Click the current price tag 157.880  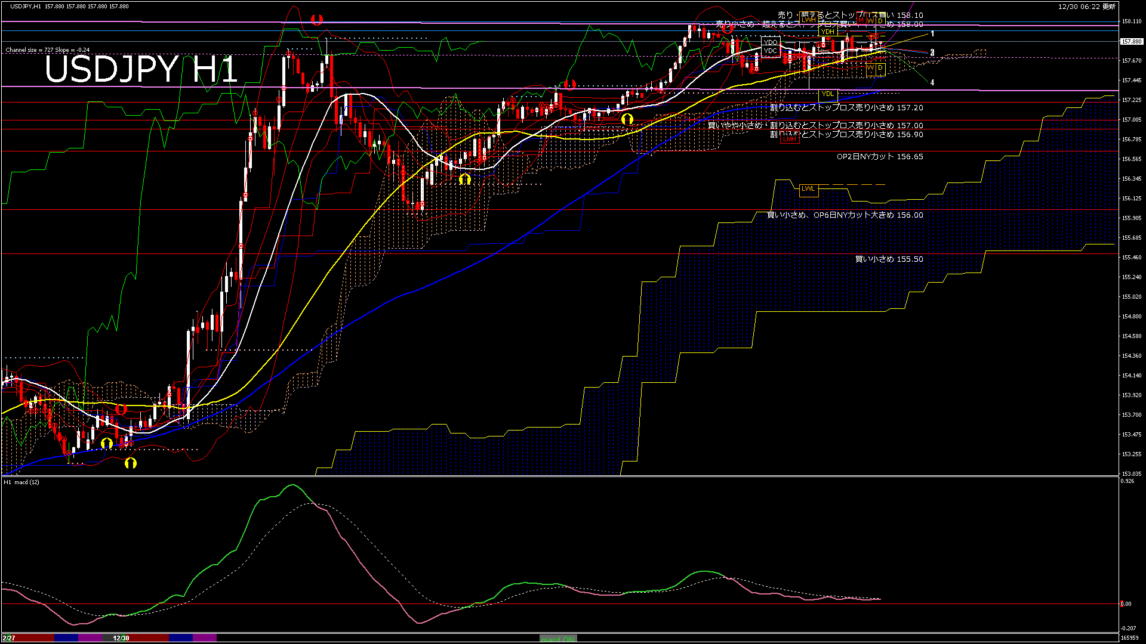[x=1131, y=42]
